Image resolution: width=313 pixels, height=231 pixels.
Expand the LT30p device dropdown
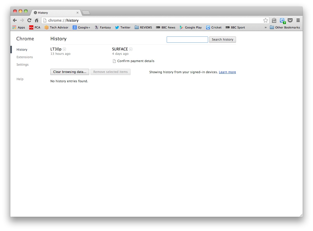tap(64, 49)
